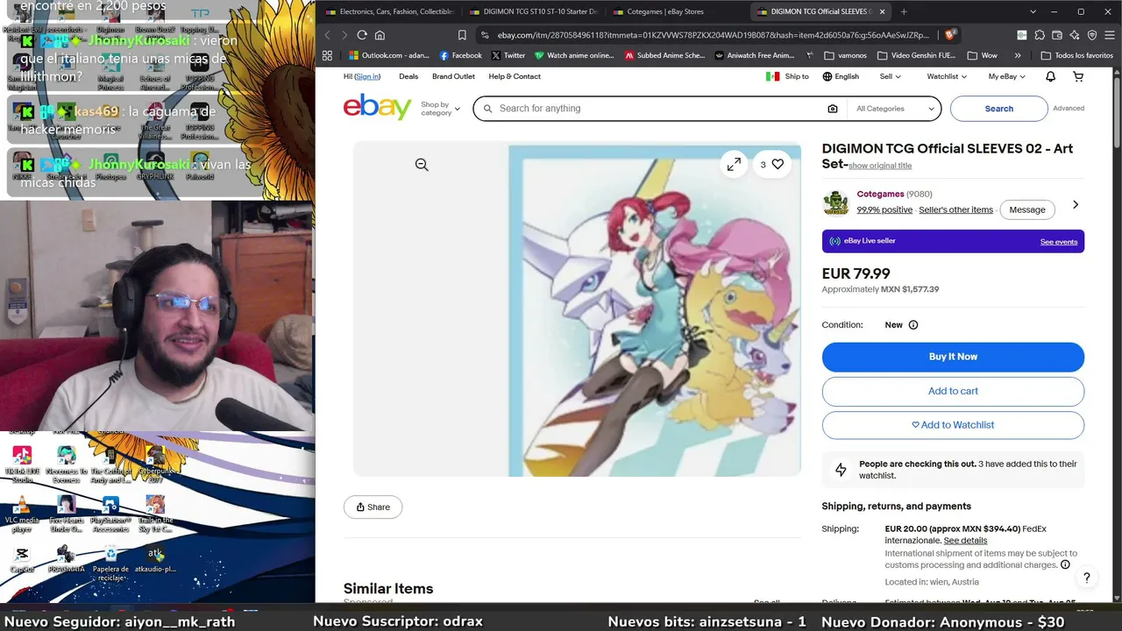The image size is (1122, 631).
Task: Expand seller details with the right chevron
Action: tap(1076, 205)
